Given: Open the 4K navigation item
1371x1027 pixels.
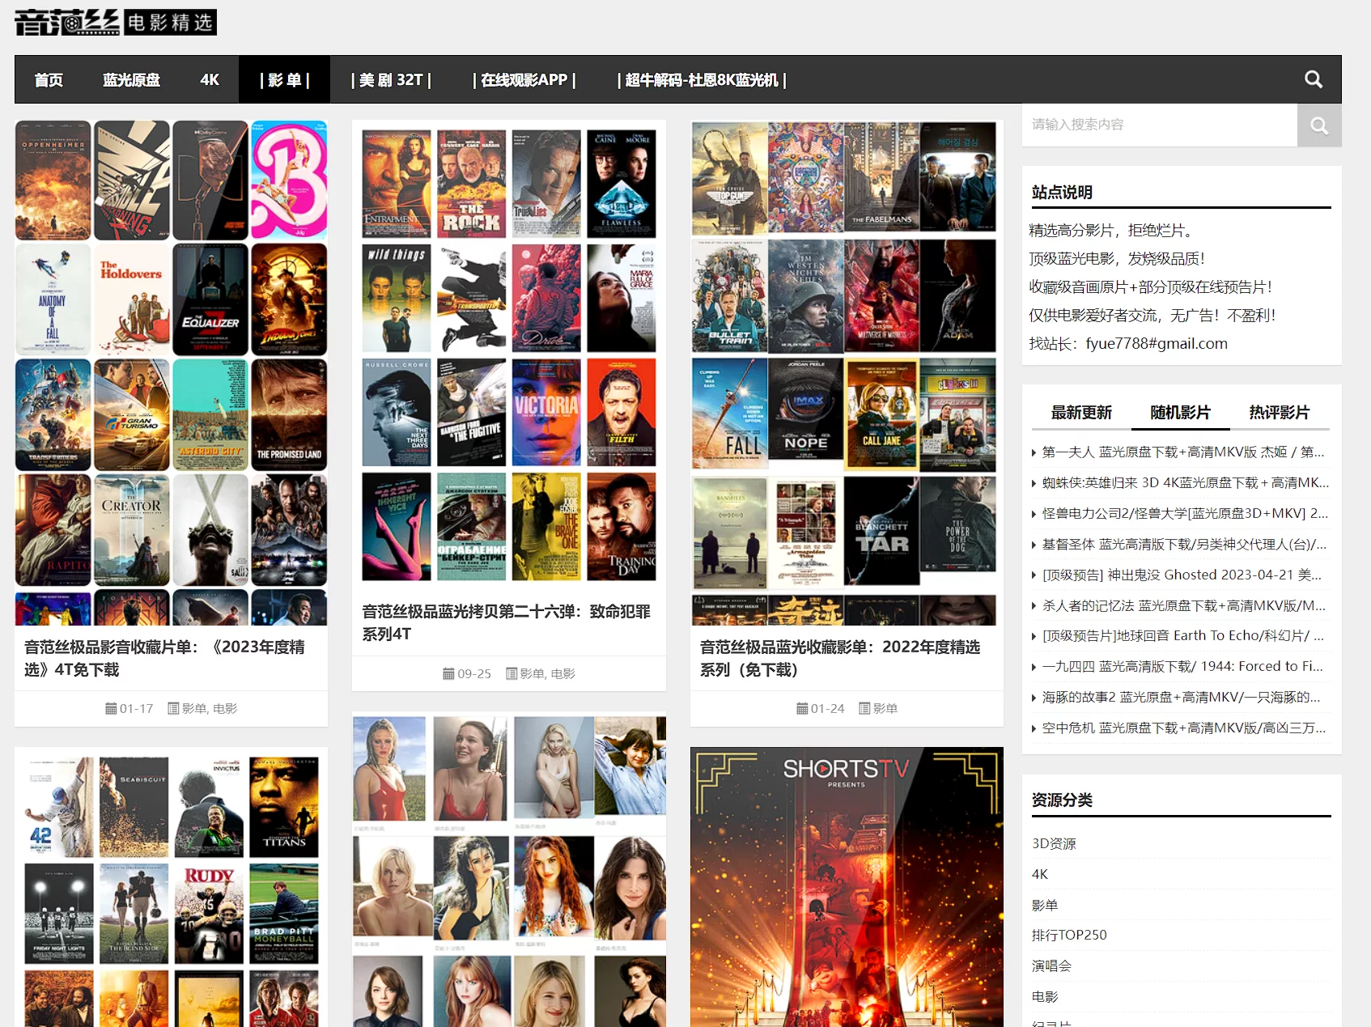Looking at the screenshot, I should (210, 80).
